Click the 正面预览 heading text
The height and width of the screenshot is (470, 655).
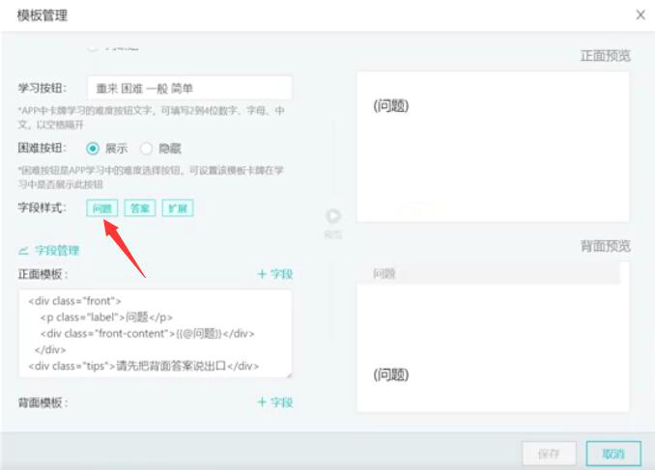606,56
